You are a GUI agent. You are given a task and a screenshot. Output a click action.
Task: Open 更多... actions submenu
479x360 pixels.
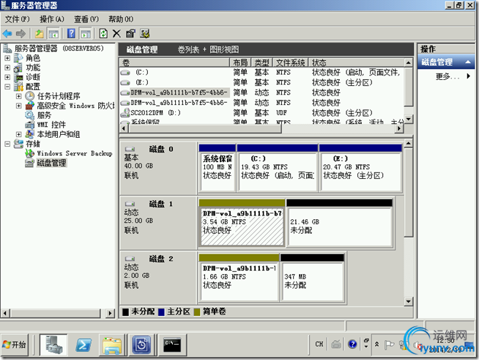[453, 76]
